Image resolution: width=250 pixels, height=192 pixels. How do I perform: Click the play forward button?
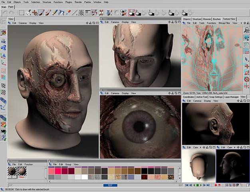201,185
